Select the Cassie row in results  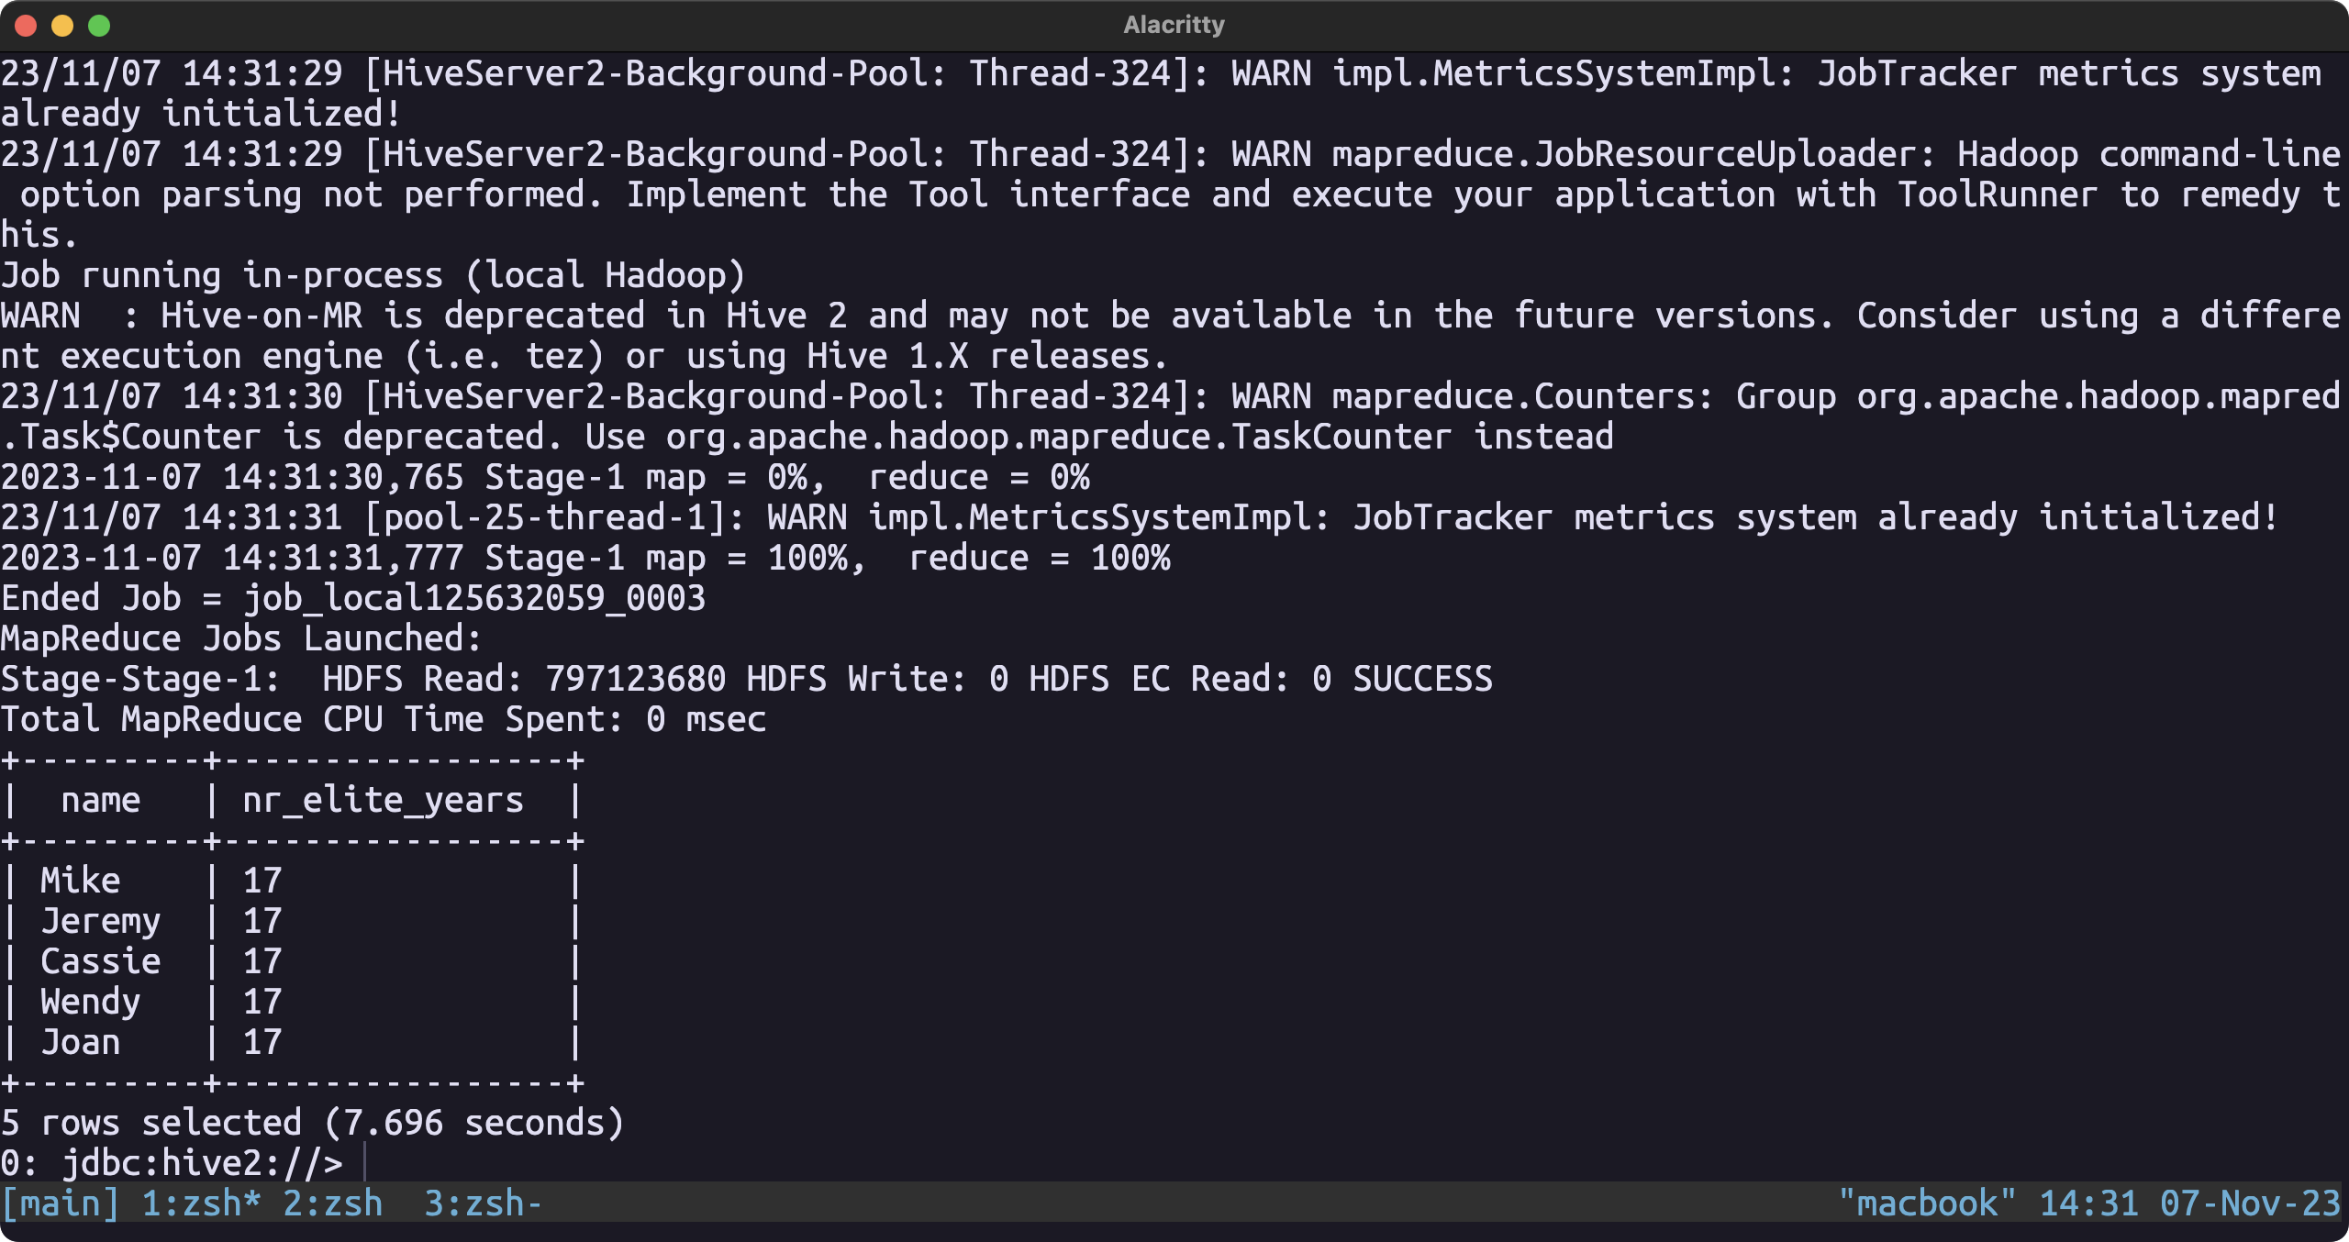tap(101, 961)
